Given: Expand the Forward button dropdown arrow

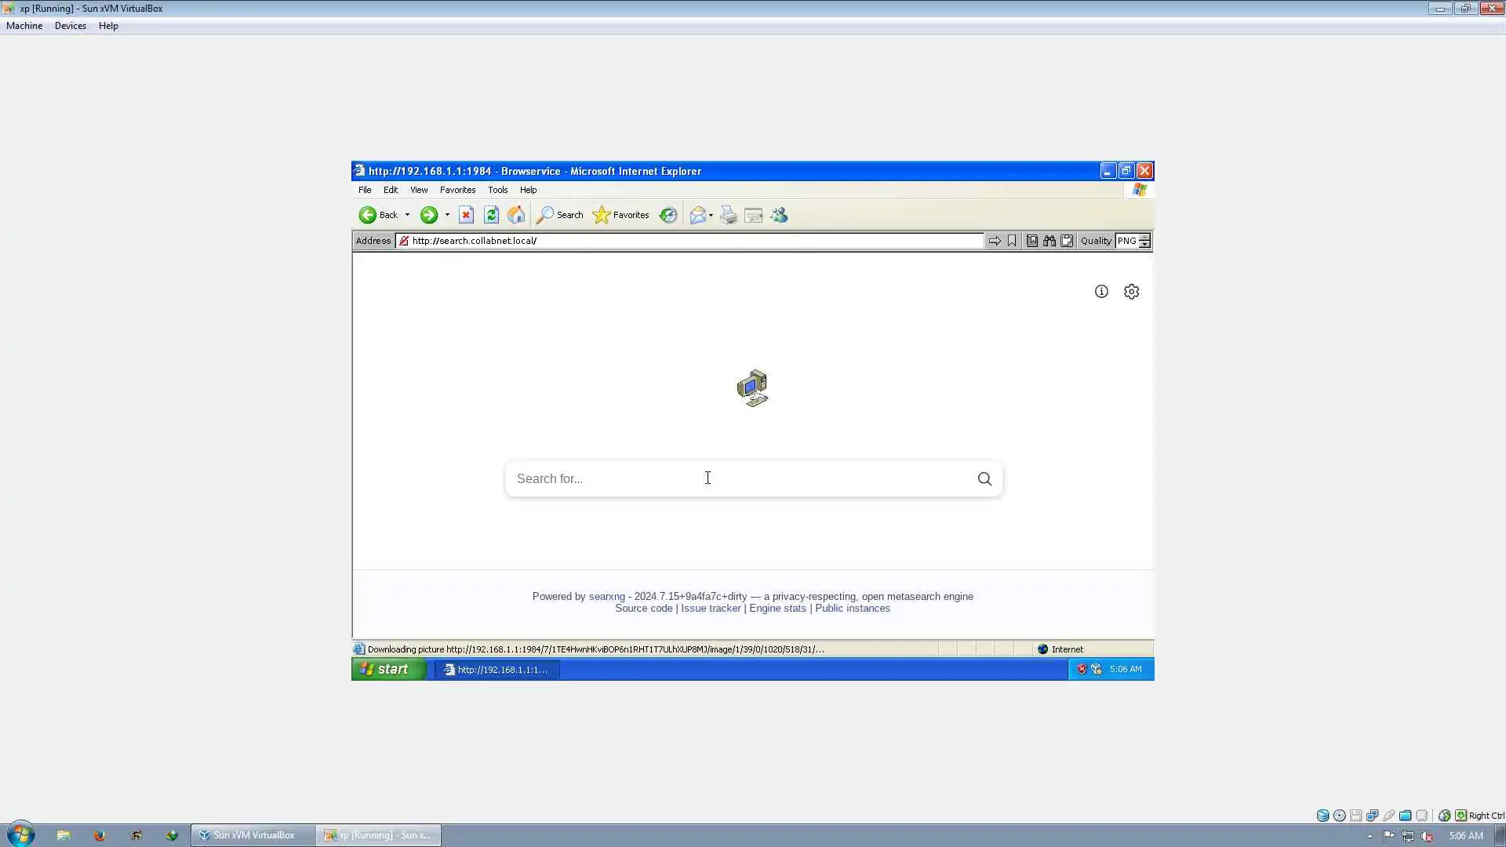Looking at the screenshot, I should (447, 215).
